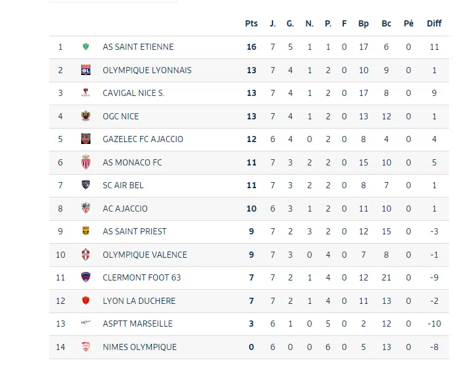Click the OGC Nice club crest
Image resolution: width=457 pixels, height=374 pixels.
pyautogui.click(x=86, y=116)
